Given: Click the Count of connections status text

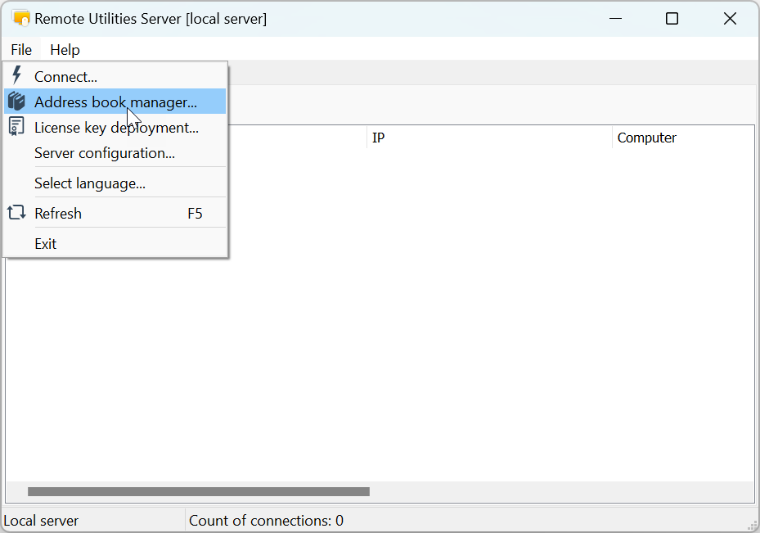Looking at the screenshot, I should (x=266, y=521).
